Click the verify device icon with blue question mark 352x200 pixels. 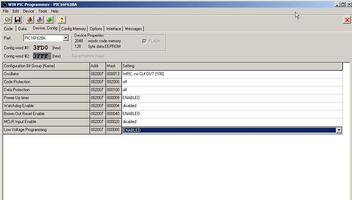coord(39,20)
